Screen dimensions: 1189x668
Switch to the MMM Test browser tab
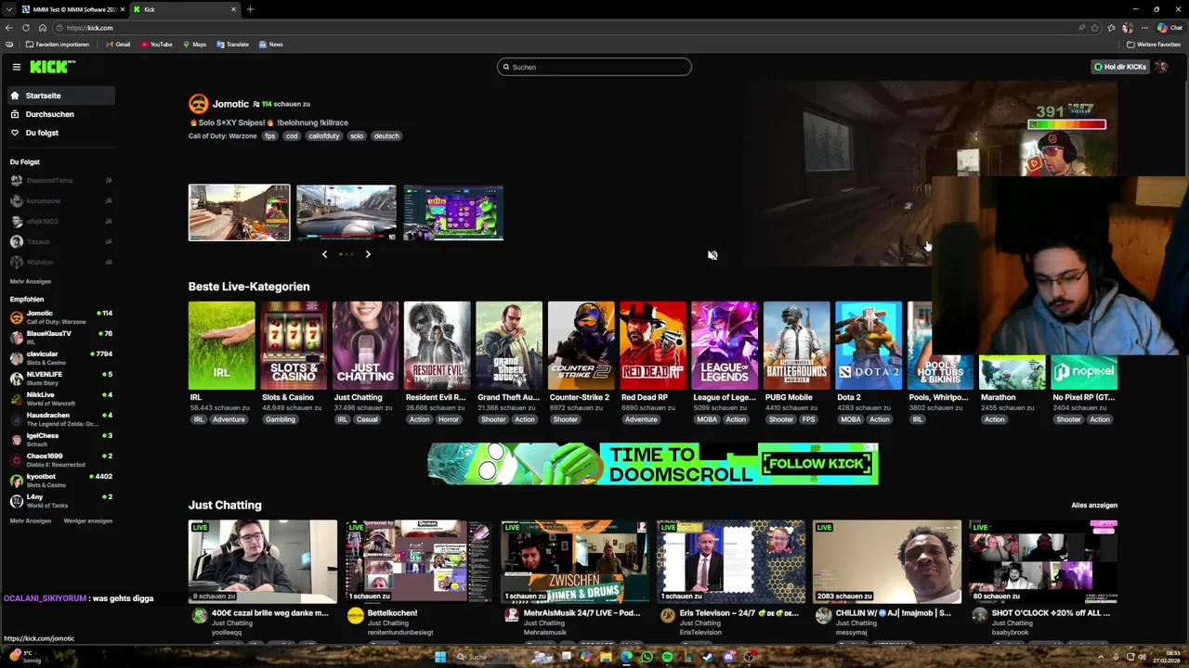[x=73, y=9]
